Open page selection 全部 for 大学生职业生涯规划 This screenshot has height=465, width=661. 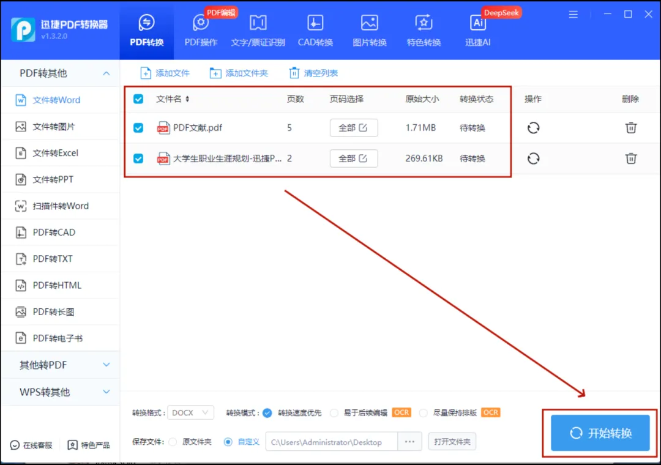tap(354, 158)
